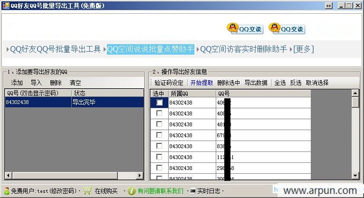Click the second QQ交谈 penguin chat button
The image size is (364, 198).
click(x=287, y=28)
